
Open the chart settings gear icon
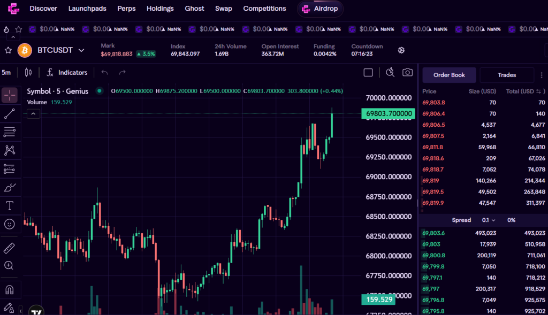(401, 50)
